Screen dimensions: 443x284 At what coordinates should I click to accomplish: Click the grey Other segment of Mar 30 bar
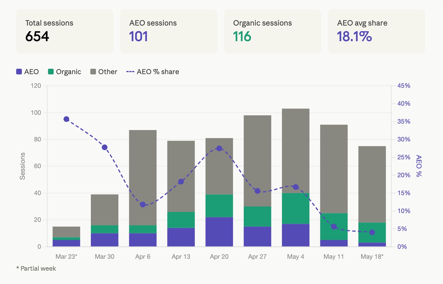105,210
